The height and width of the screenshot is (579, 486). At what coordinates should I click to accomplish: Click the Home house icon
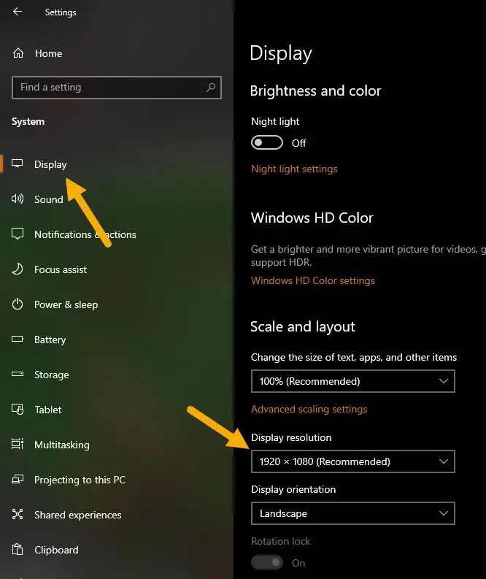click(x=18, y=53)
